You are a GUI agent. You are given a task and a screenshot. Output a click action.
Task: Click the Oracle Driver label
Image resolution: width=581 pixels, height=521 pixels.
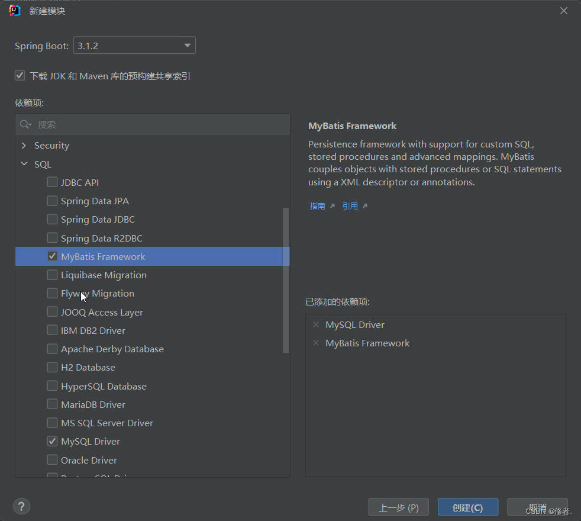89,460
